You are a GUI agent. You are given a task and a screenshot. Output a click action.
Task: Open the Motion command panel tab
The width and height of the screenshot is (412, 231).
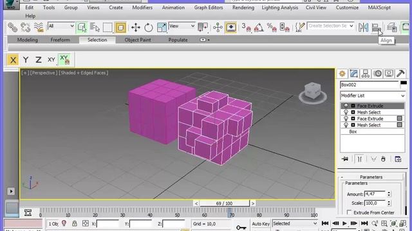point(377,74)
